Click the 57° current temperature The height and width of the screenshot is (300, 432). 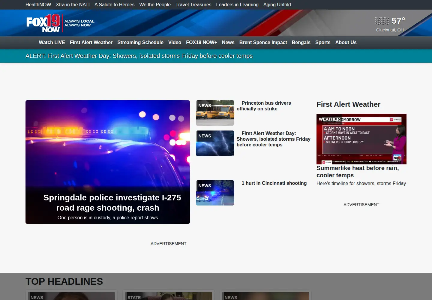point(398,21)
